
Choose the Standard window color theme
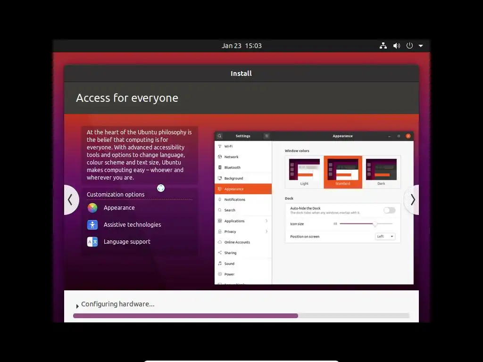click(x=343, y=172)
